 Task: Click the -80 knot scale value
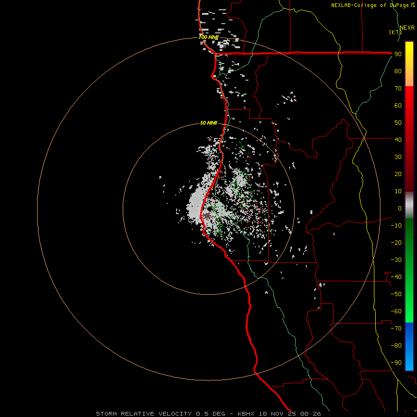[396, 346]
